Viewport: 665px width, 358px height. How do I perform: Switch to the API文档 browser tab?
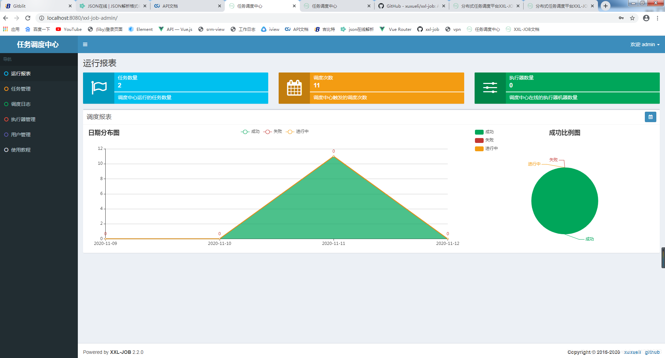tap(187, 6)
